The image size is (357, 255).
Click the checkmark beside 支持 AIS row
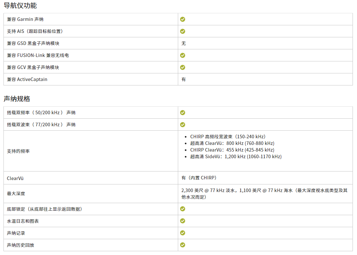point(183,31)
